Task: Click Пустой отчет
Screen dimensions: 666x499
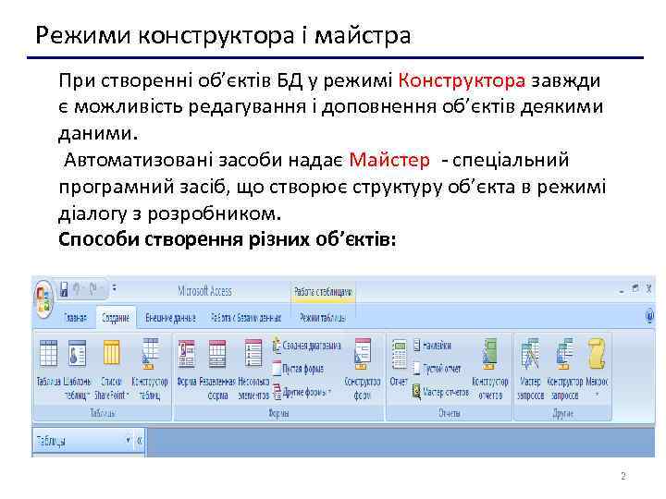Action: pos(437,369)
